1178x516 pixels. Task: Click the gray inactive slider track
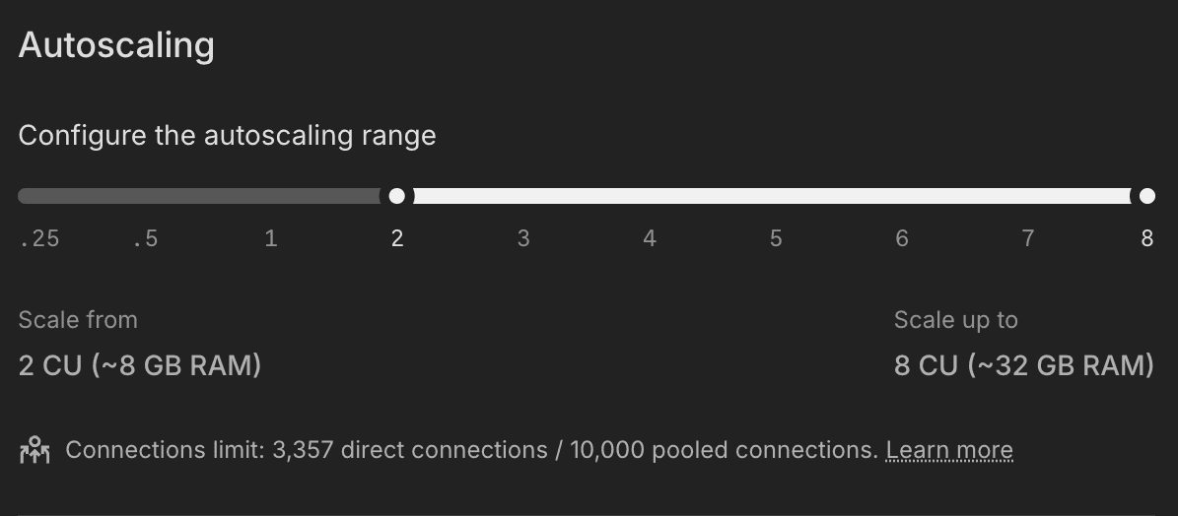[x=197, y=196]
